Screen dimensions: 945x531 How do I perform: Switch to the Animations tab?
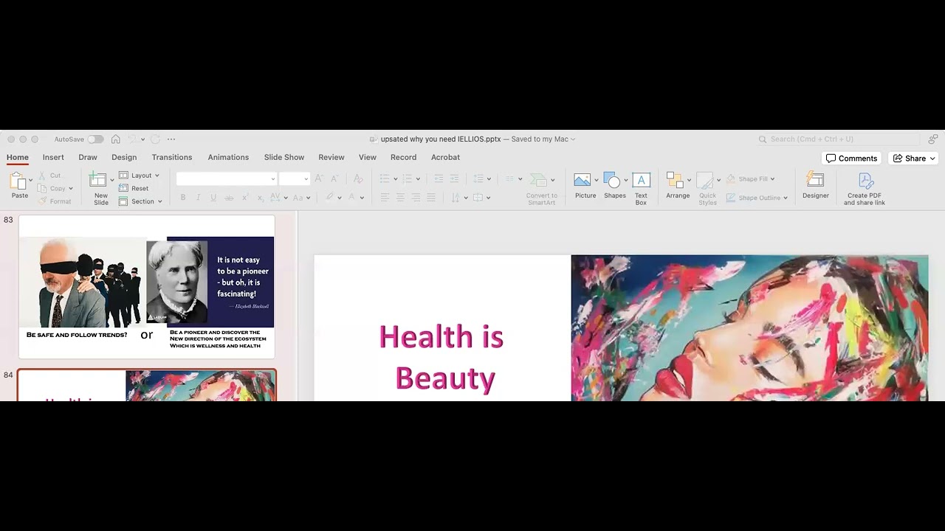click(x=228, y=157)
